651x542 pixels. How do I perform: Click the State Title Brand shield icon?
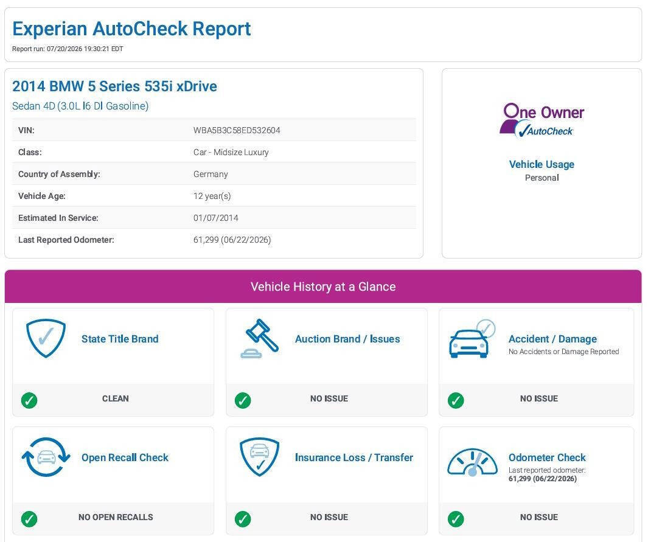pyautogui.click(x=46, y=338)
